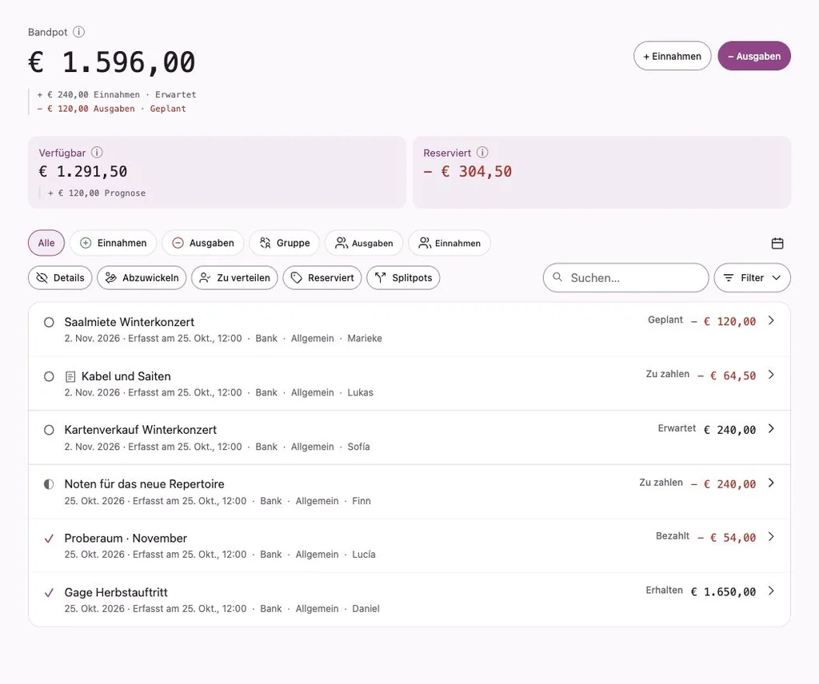Screen dimensions: 819x684
Task: Mark Kabel und Saiten status circle
Action: (x=49, y=376)
